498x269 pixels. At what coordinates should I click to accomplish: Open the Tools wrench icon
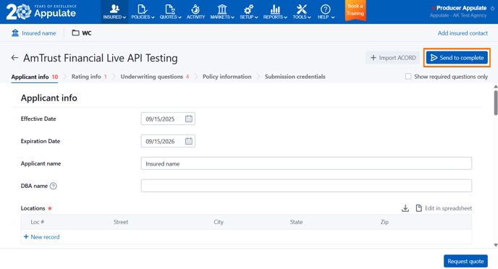302,9
